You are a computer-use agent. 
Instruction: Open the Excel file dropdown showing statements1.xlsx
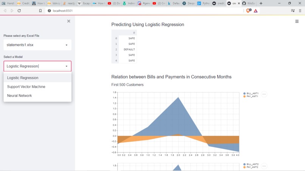pos(37,45)
